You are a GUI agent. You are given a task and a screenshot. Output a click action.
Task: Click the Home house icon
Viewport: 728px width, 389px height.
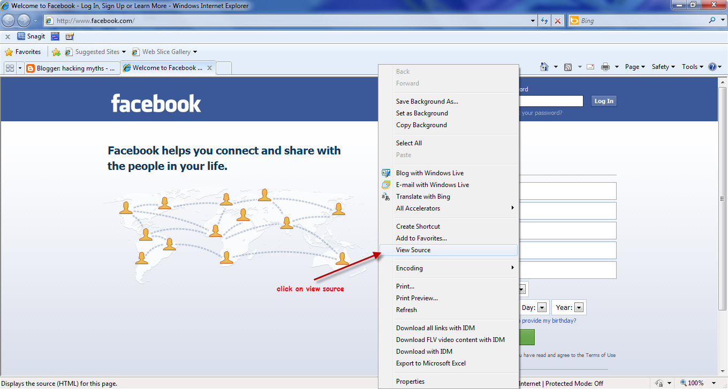[544, 67]
